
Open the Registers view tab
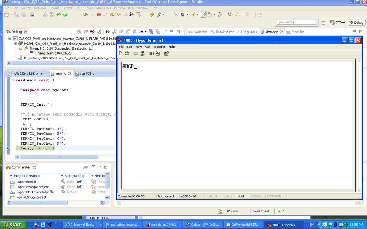coord(247,32)
